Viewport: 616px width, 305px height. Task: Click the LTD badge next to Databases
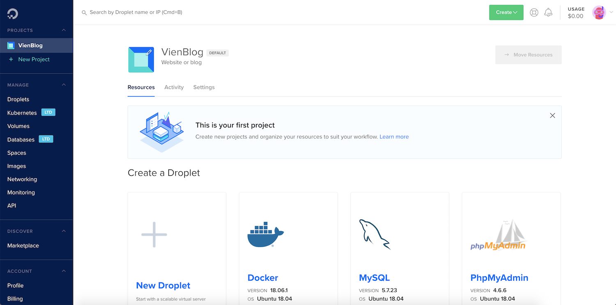[46, 139]
